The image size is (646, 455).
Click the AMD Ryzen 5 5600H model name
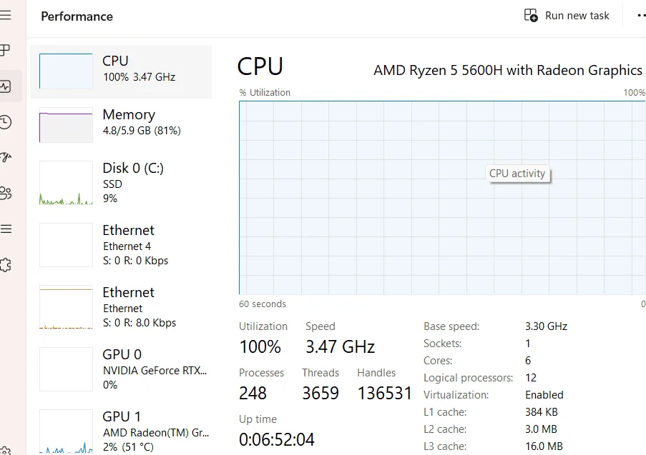pos(508,70)
